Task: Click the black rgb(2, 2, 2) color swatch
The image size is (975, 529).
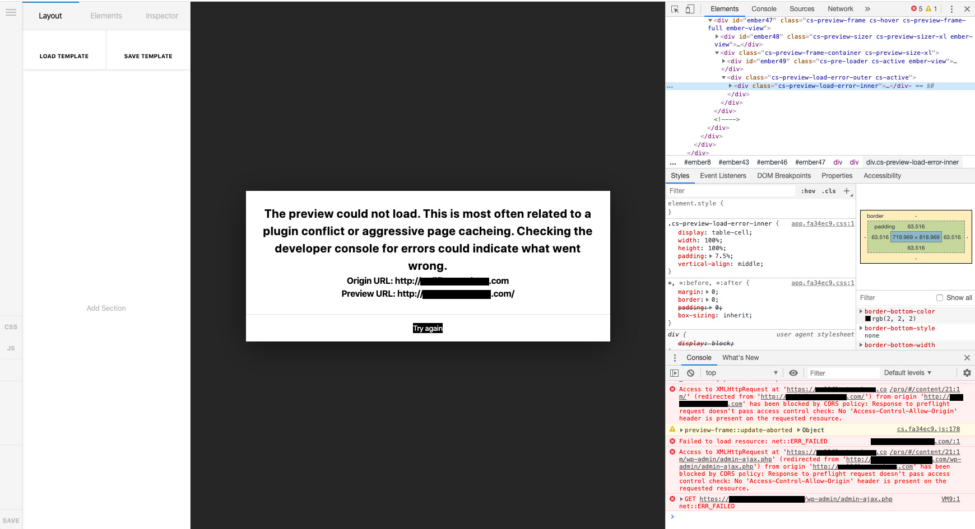Action: click(868, 319)
